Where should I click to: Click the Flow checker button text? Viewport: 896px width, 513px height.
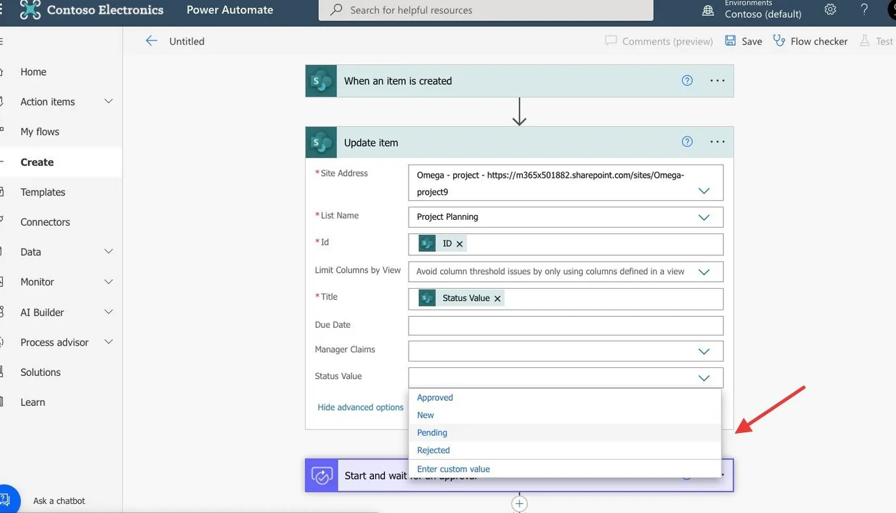[819, 41]
